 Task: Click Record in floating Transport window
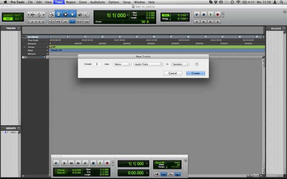107,163
